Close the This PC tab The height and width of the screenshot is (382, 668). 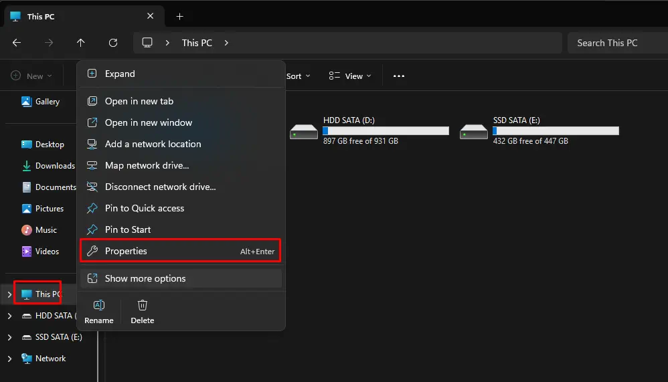pyautogui.click(x=151, y=16)
